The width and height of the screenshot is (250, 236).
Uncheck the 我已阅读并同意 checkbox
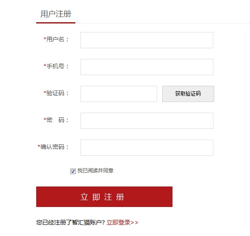[x=73, y=171]
